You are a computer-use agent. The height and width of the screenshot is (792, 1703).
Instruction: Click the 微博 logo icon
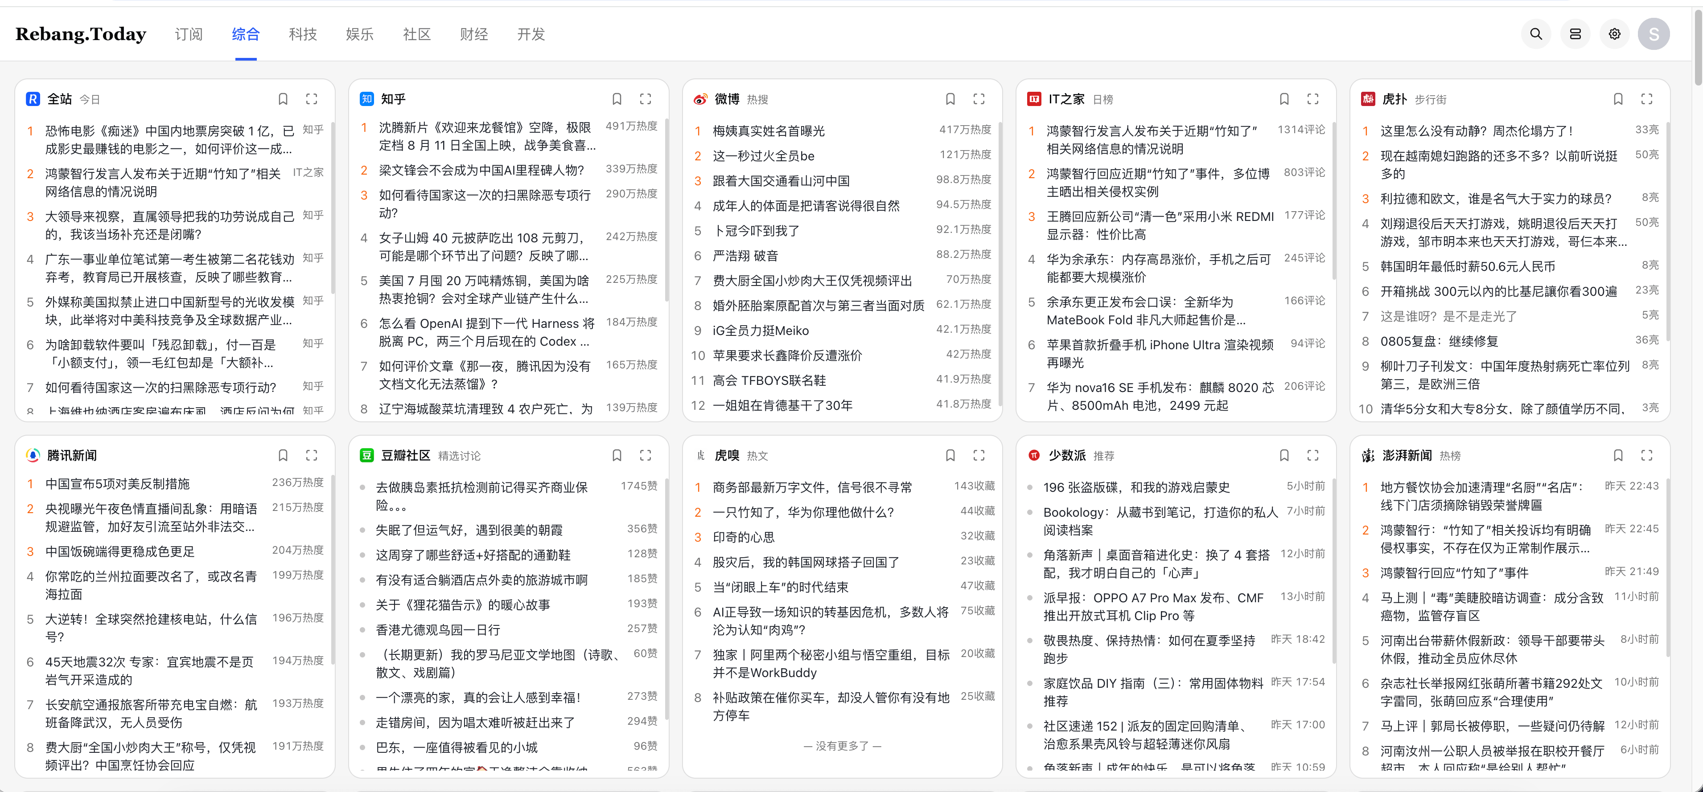pyautogui.click(x=700, y=99)
